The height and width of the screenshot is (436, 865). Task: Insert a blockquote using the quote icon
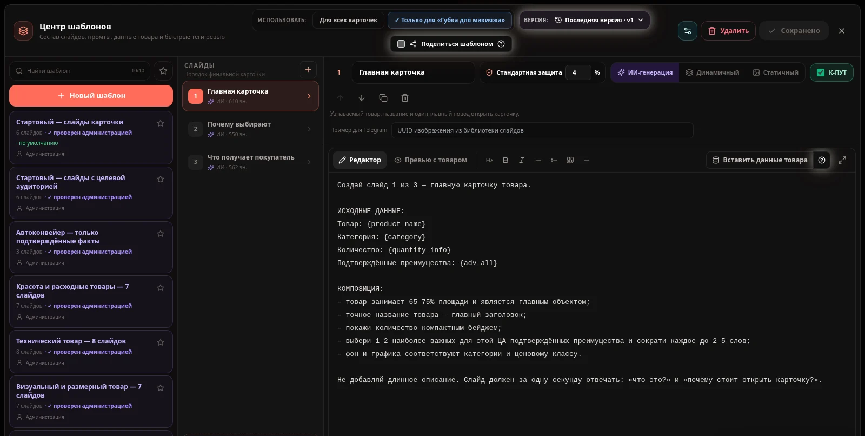click(x=570, y=160)
